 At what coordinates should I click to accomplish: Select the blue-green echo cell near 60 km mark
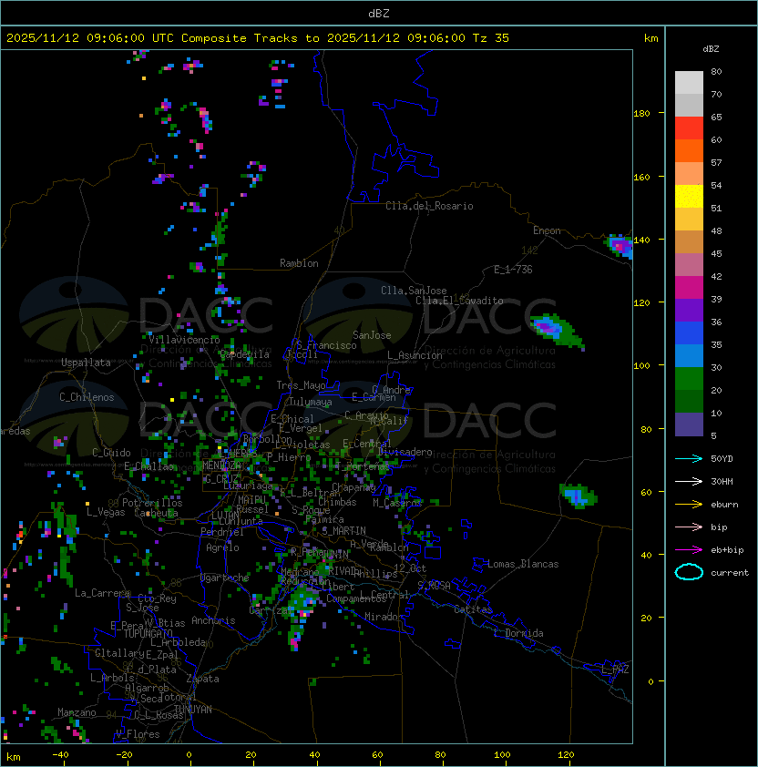[579, 496]
